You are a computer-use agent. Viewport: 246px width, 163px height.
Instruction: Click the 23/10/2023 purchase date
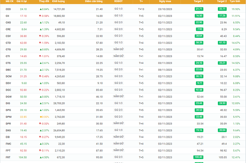tap(165, 9)
